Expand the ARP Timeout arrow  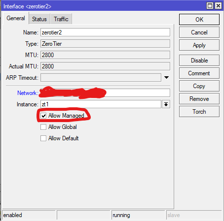click(166, 77)
